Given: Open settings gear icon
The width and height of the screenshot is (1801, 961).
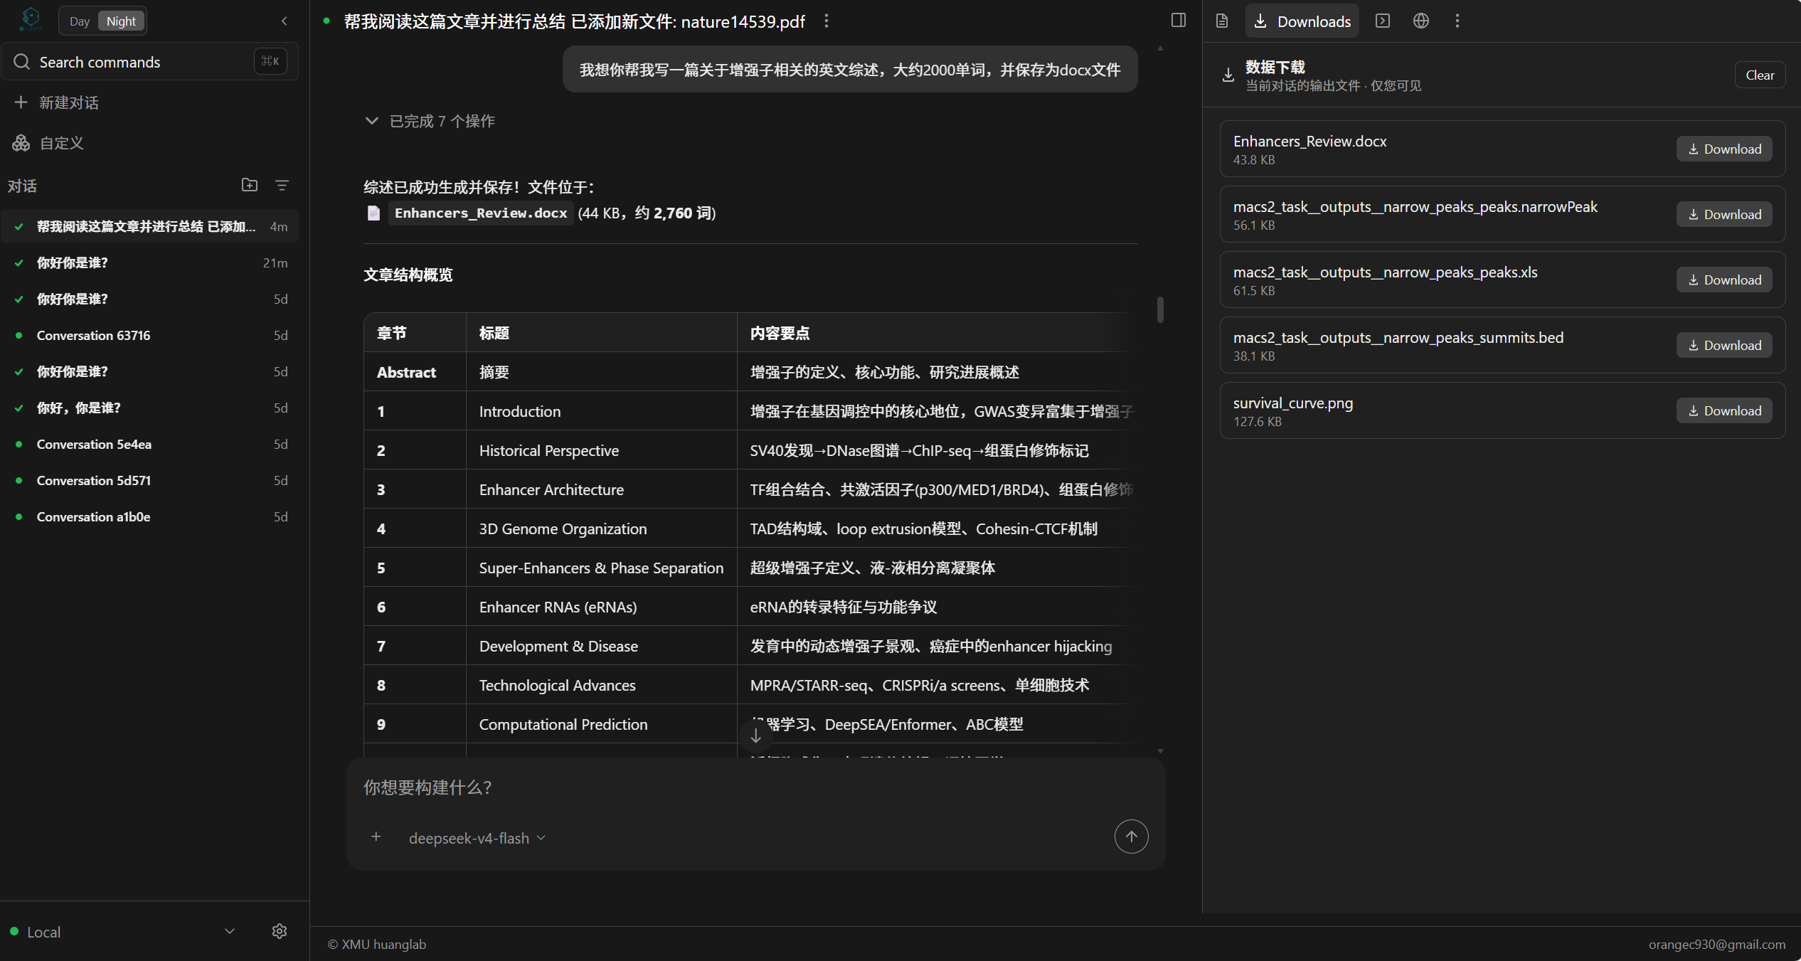Looking at the screenshot, I should click(x=280, y=931).
